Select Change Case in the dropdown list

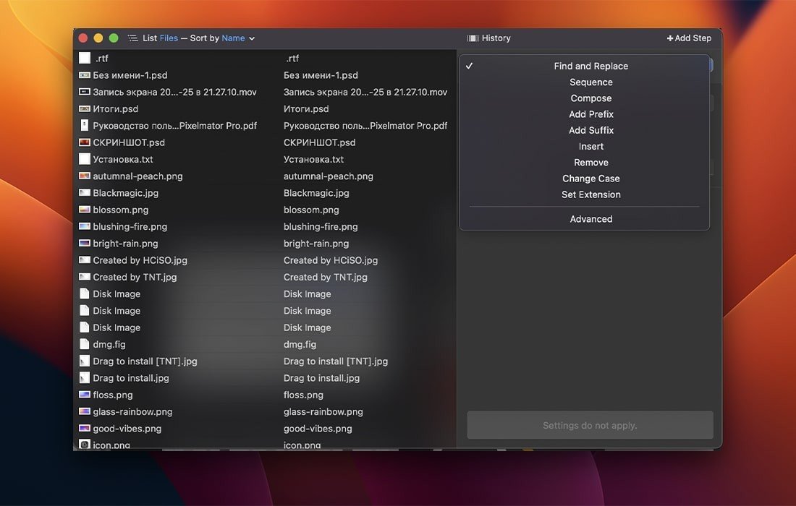pyautogui.click(x=590, y=179)
